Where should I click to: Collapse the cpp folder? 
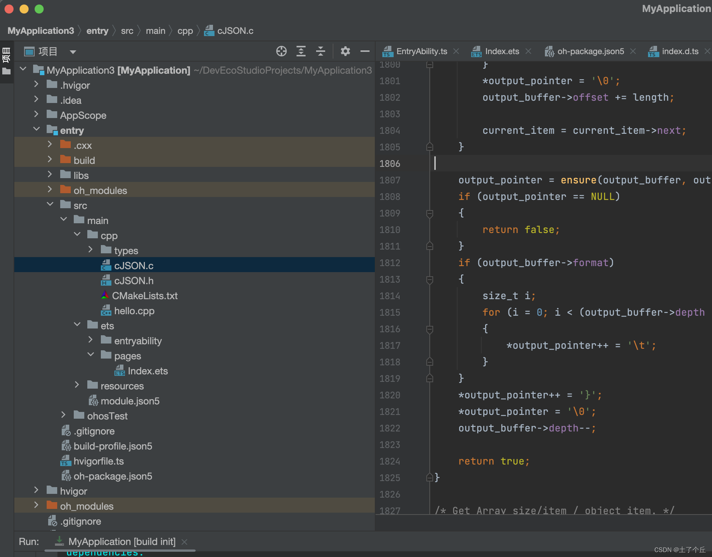(77, 235)
